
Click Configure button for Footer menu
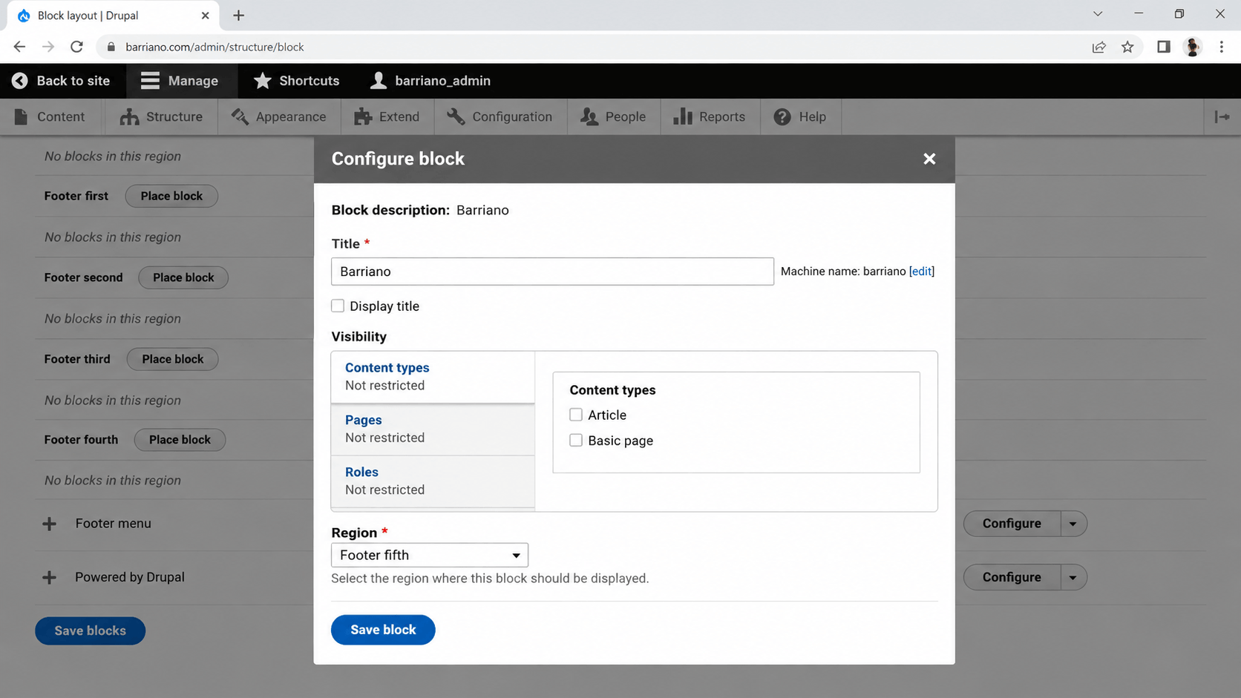tap(1012, 524)
